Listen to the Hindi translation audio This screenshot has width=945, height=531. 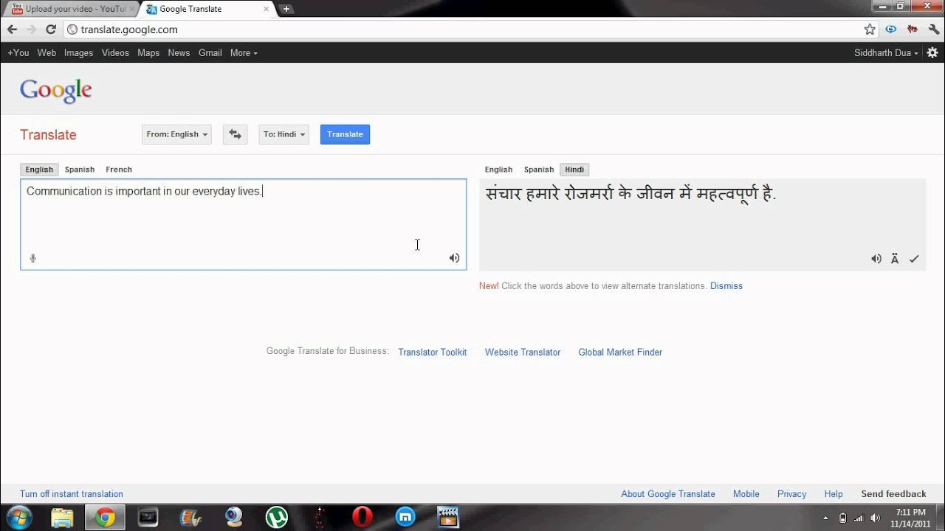[876, 259]
